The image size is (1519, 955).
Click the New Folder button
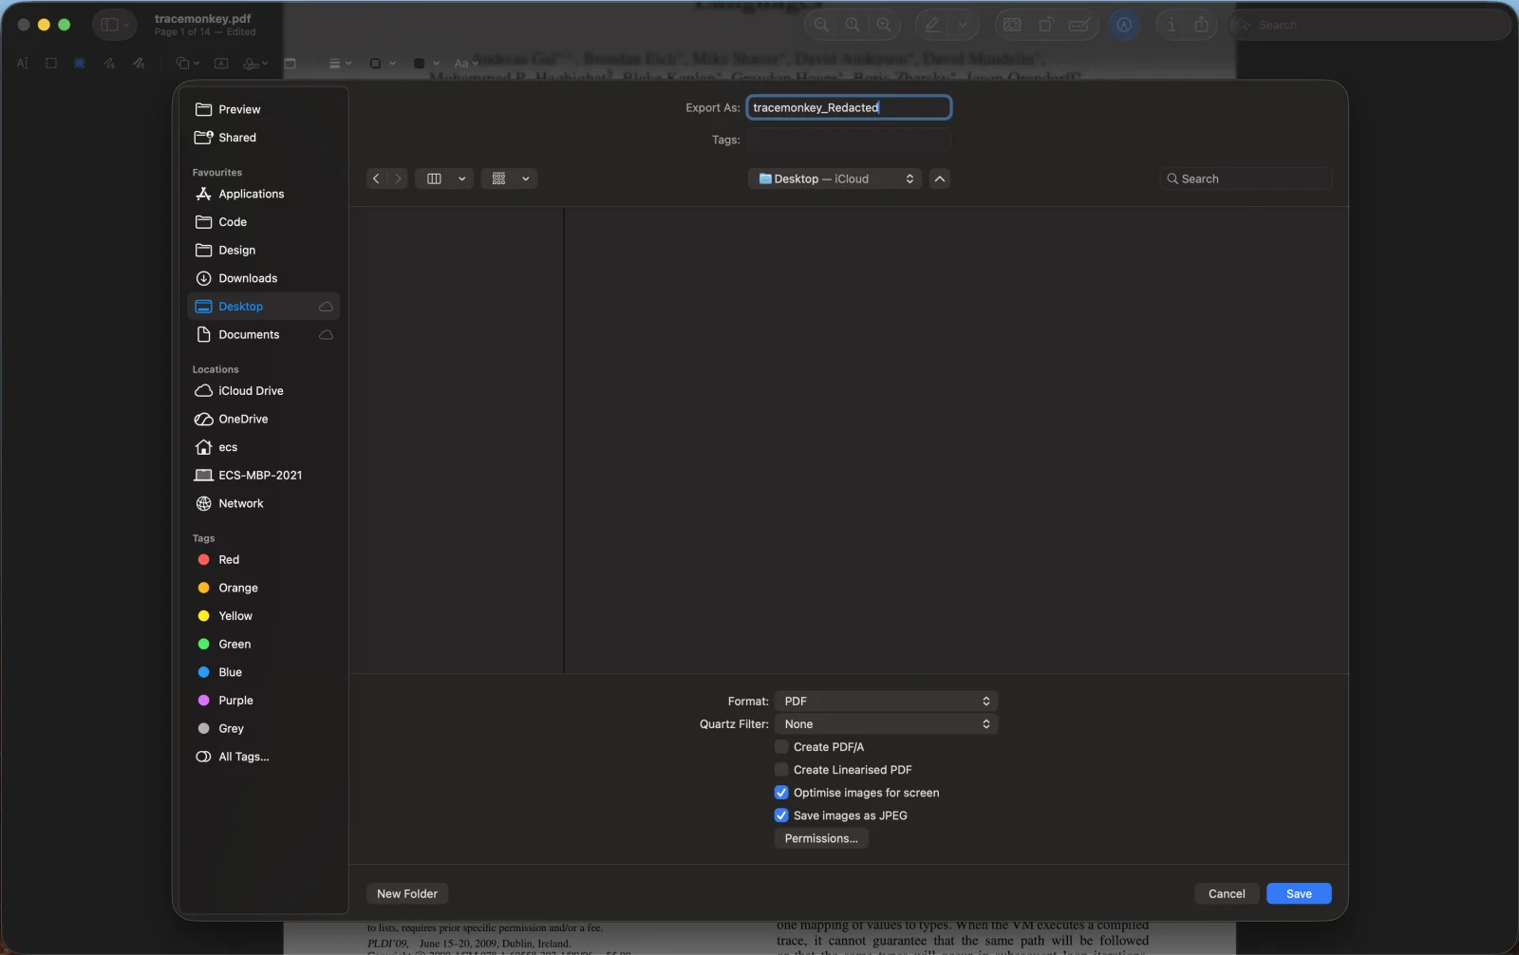(407, 893)
